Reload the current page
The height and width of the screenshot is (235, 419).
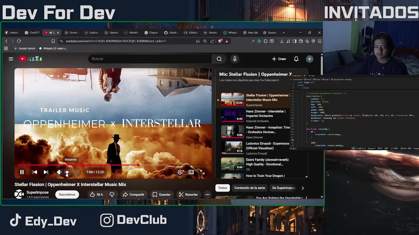click(19, 41)
